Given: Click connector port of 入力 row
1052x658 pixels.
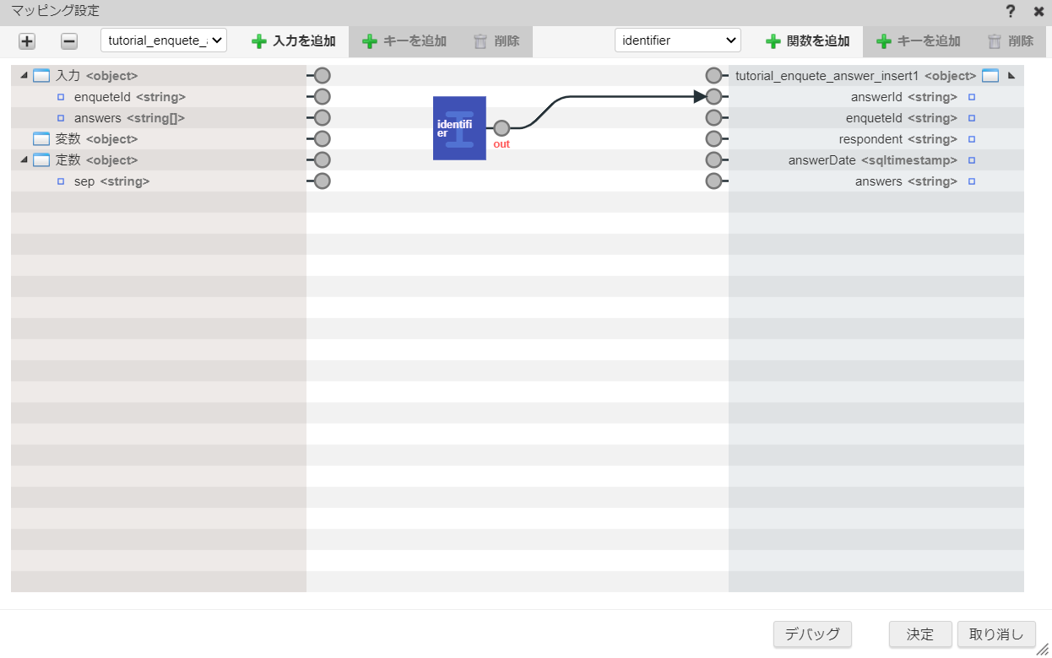Looking at the screenshot, I should coord(322,76).
